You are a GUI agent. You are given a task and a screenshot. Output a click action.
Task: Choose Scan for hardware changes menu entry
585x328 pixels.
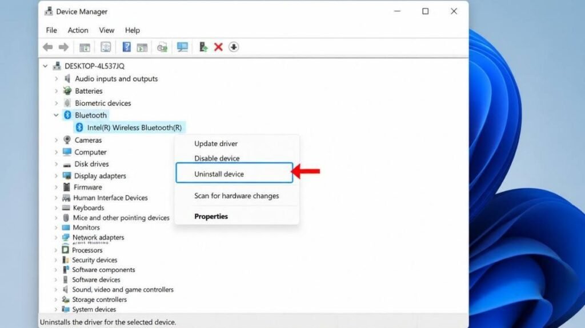click(x=237, y=196)
